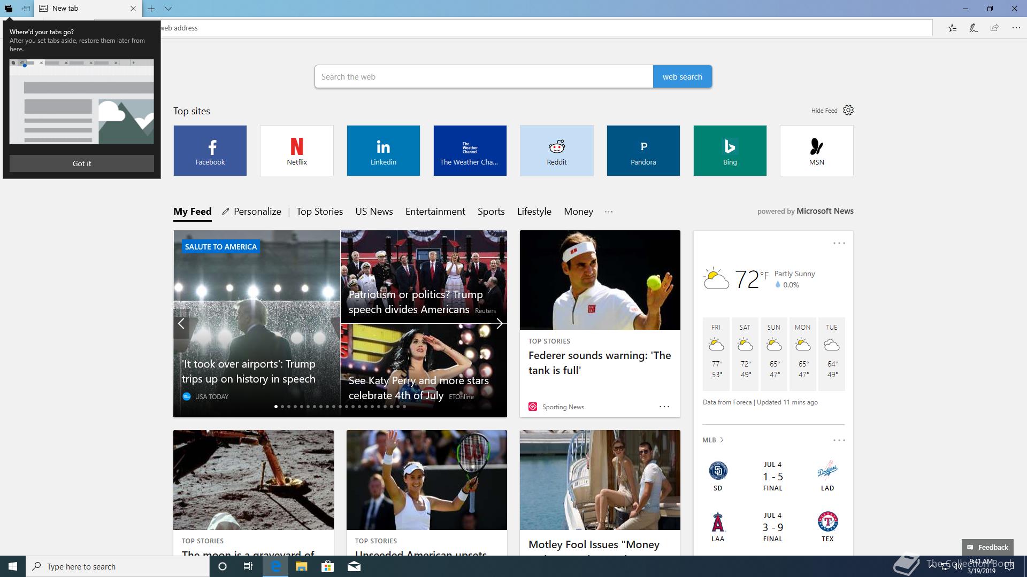
Task: Open Reddit top site tile
Action: click(557, 151)
